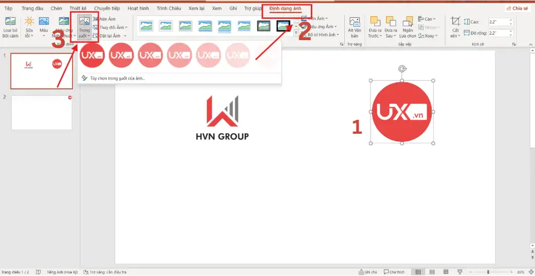Switch to the Thiết kế tab

point(78,8)
